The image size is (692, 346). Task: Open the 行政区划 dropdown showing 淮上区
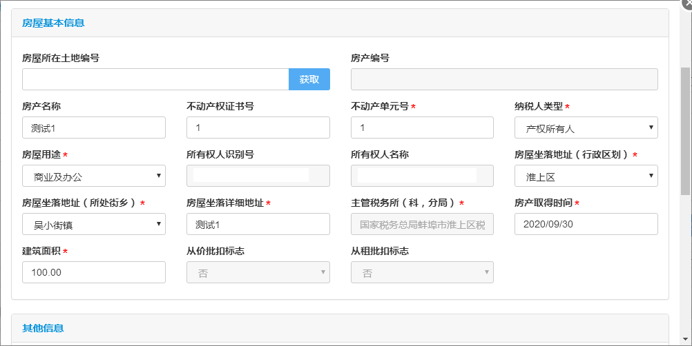click(586, 176)
